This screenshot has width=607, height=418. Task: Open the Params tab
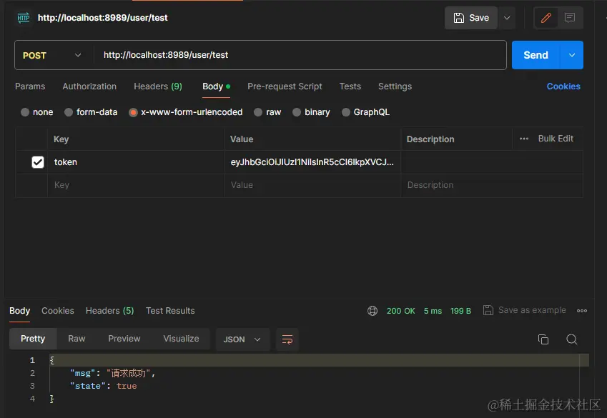click(x=30, y=86)
